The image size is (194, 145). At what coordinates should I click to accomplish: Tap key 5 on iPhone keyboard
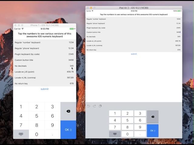pyautogui.click(x=37, y=116)
